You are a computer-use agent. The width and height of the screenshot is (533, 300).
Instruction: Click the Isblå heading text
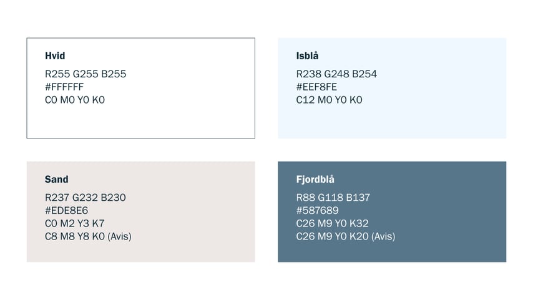[x=307, y=56]
